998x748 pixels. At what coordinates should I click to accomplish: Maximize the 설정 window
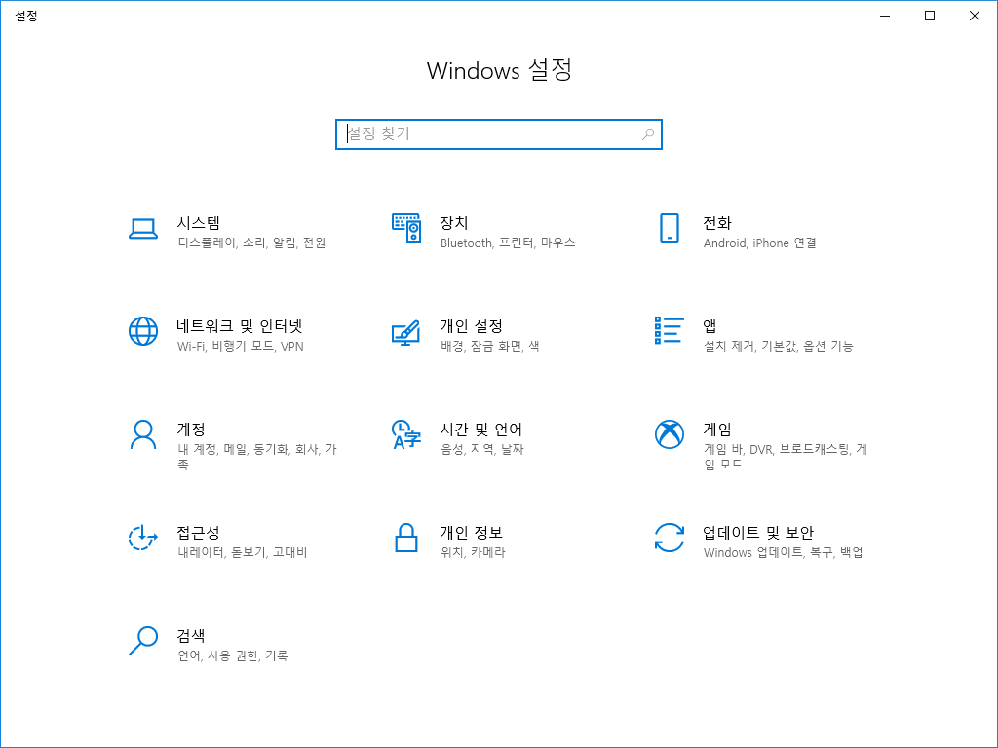[930, 16]
